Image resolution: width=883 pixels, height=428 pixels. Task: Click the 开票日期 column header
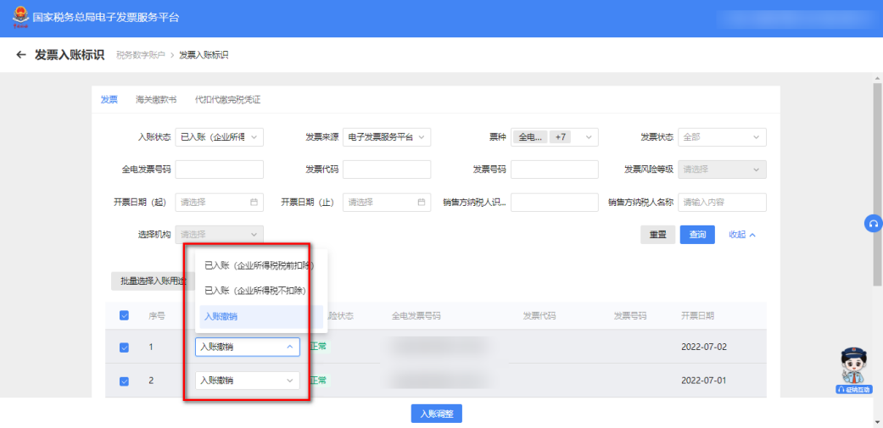(698, 315)
